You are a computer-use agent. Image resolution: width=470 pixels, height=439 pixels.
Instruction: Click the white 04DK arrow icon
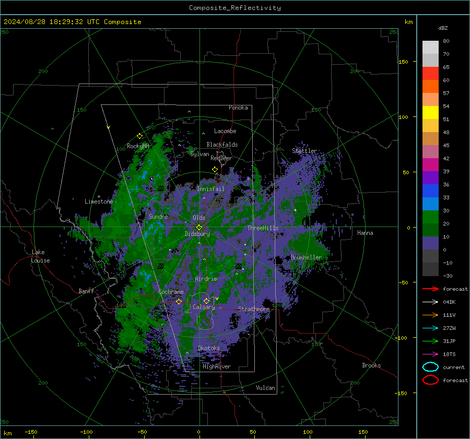tap(430, 302)
